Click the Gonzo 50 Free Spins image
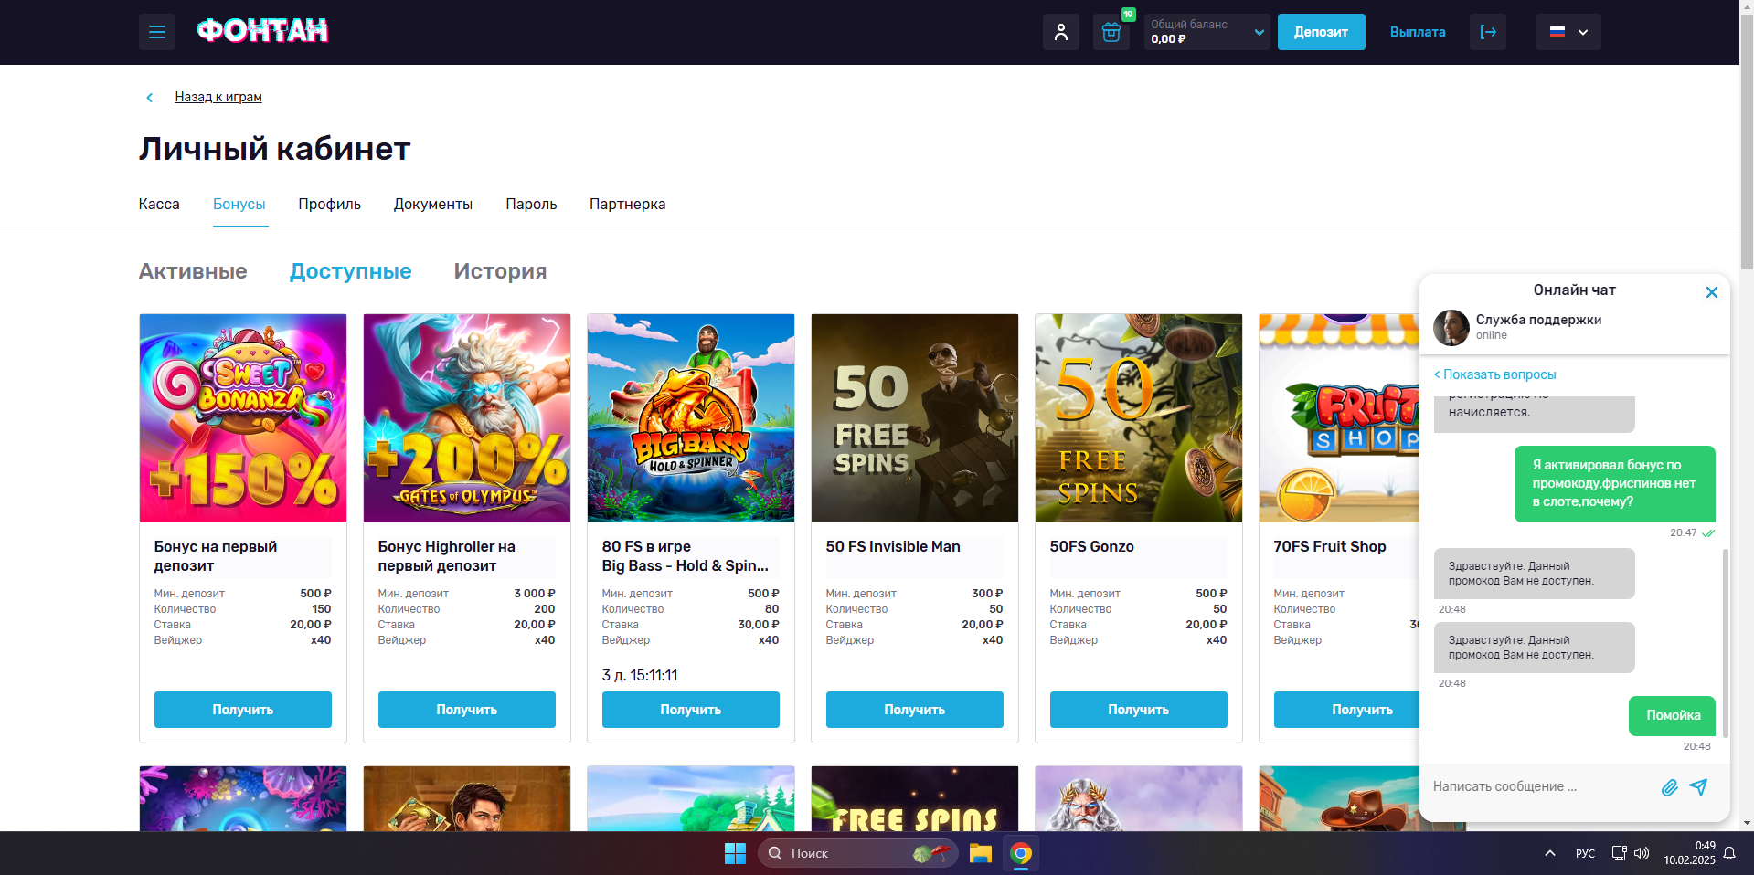 tap(1139, 418)
